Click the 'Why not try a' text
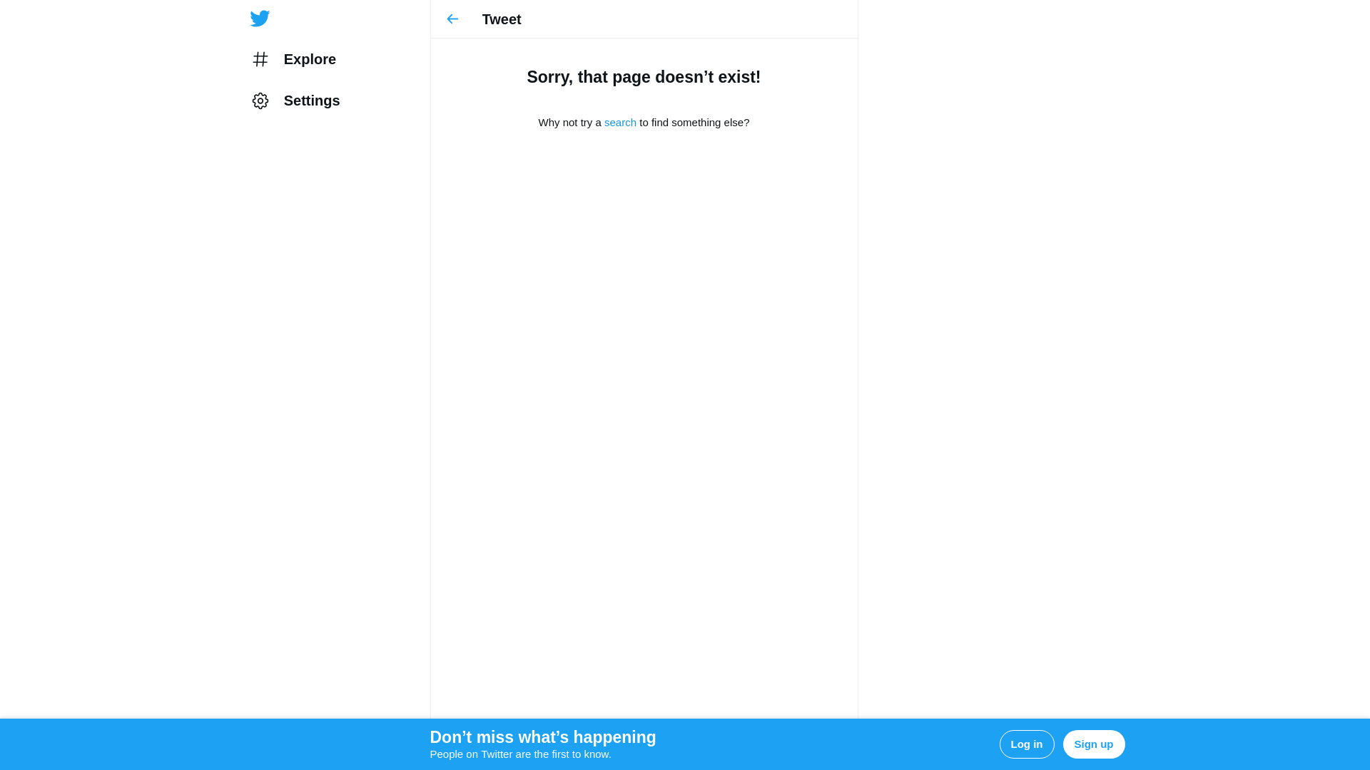The width and height of the screenshot is (1370, 770). click(569, 123)
